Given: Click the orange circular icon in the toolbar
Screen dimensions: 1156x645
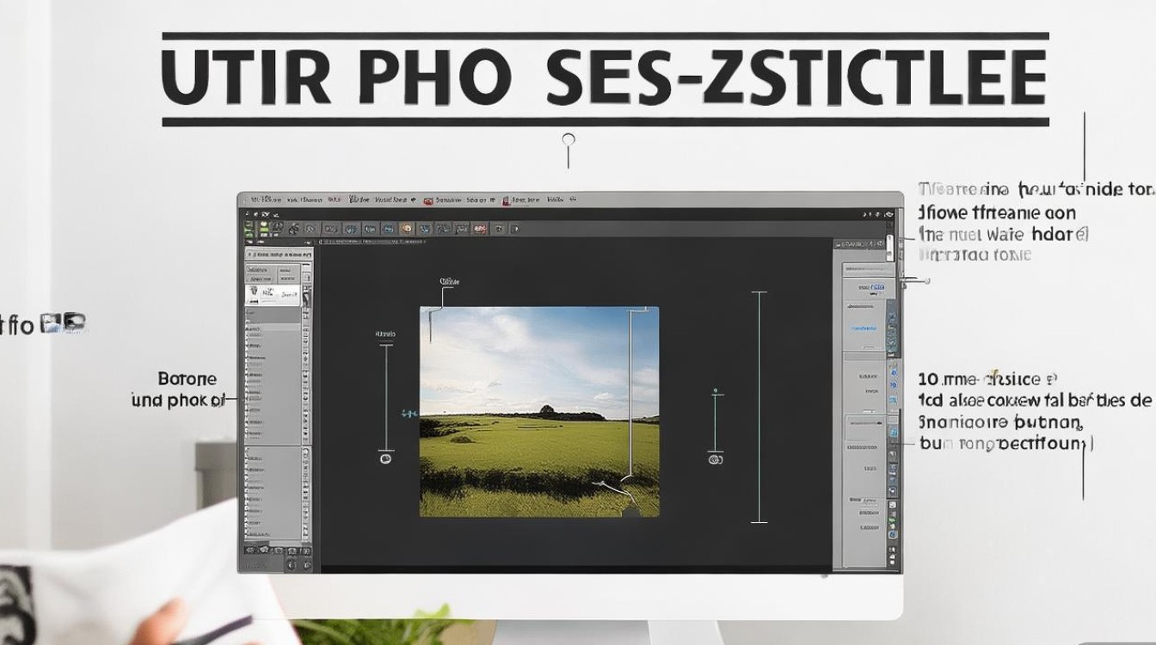Looking at the screenshot, I should click(x=406, y=229).
